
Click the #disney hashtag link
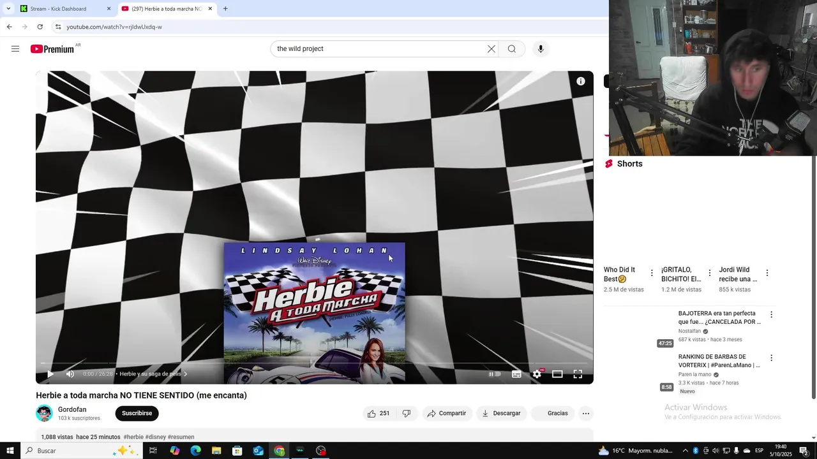[156, 437]
